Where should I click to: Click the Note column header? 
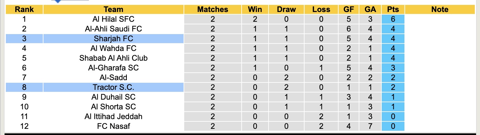440,9
